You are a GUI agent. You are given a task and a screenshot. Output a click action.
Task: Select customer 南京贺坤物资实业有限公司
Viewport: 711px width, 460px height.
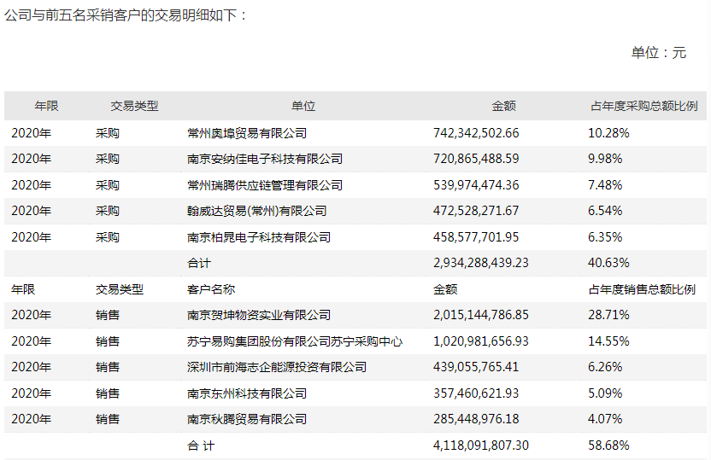click(258, 315)
